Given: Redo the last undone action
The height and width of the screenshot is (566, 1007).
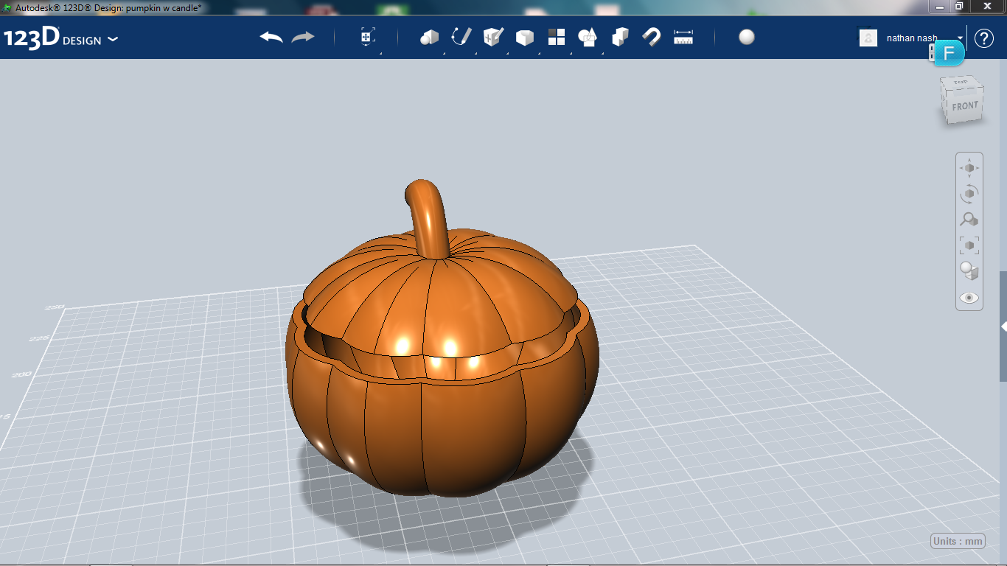Looking at the screenshot, I should [x=303, y=37].
